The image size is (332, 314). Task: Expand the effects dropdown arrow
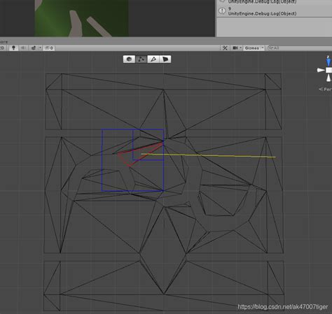[x=40, y=48]
